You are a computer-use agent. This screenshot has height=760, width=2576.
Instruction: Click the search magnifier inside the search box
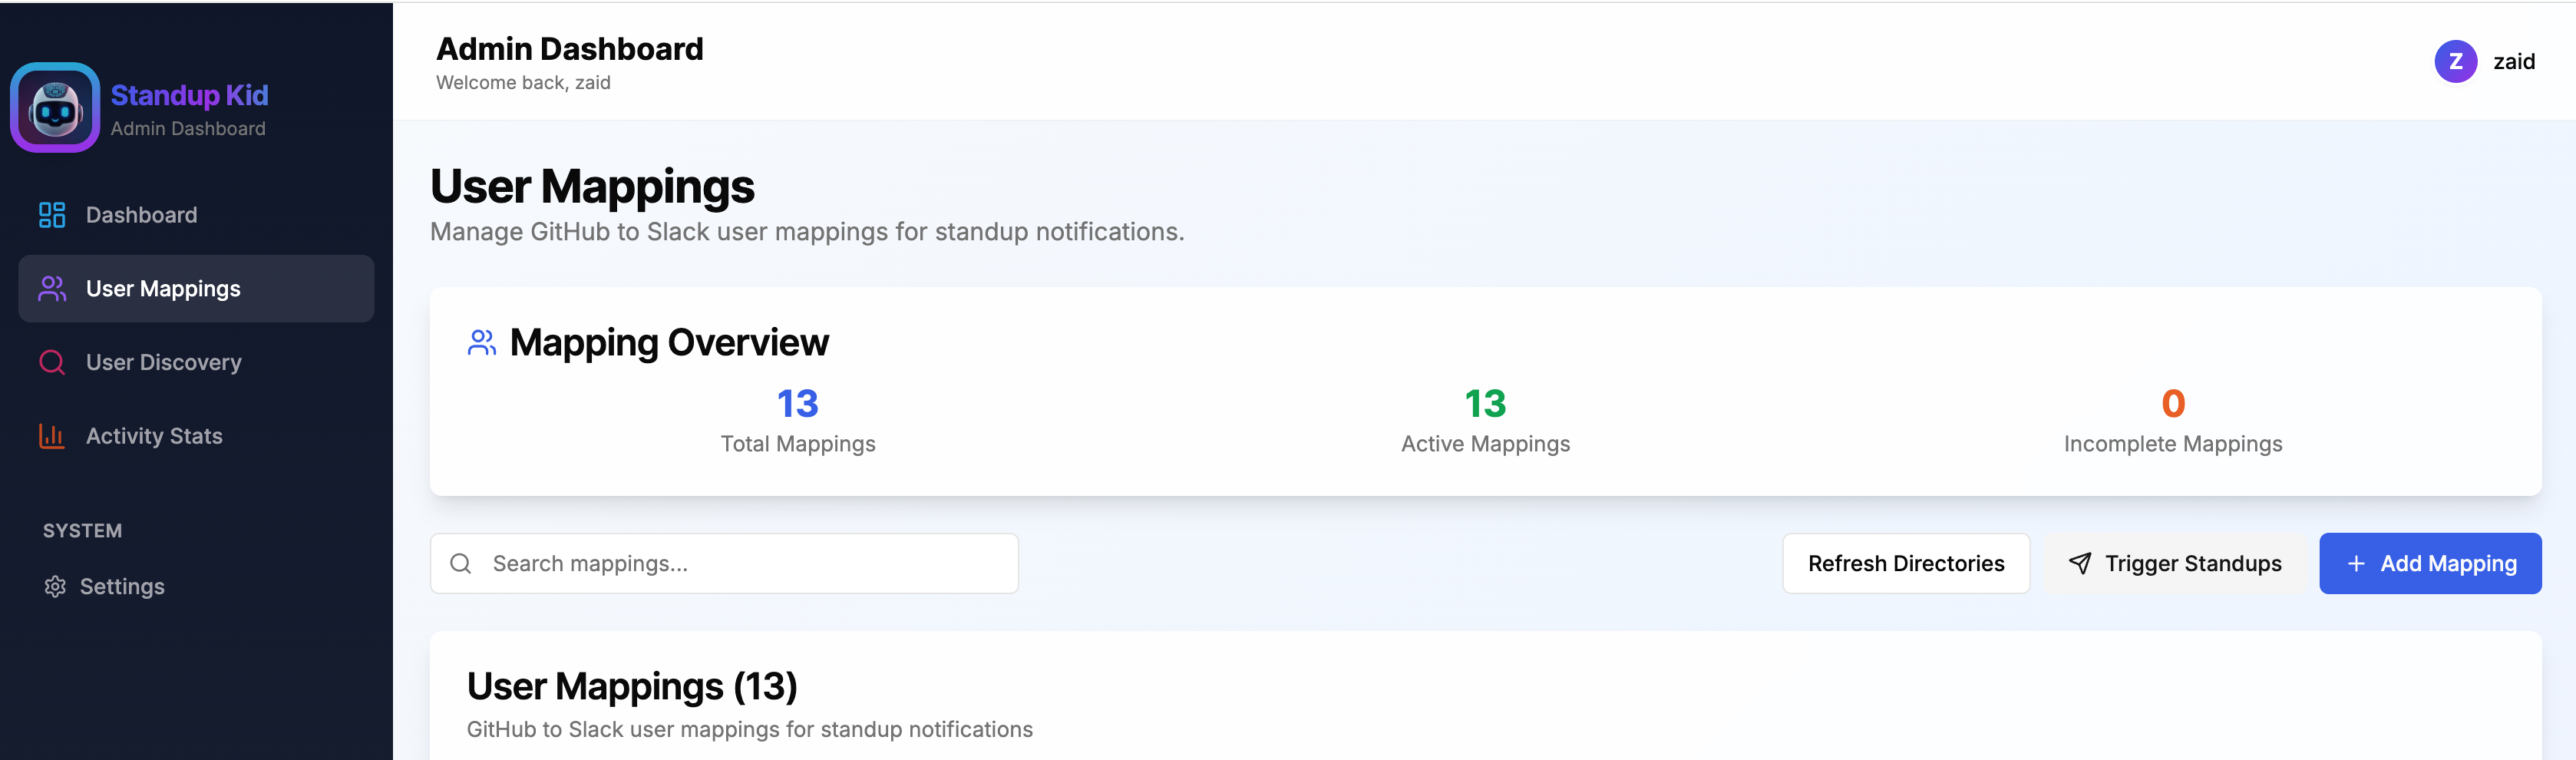(x=461, y=563)
